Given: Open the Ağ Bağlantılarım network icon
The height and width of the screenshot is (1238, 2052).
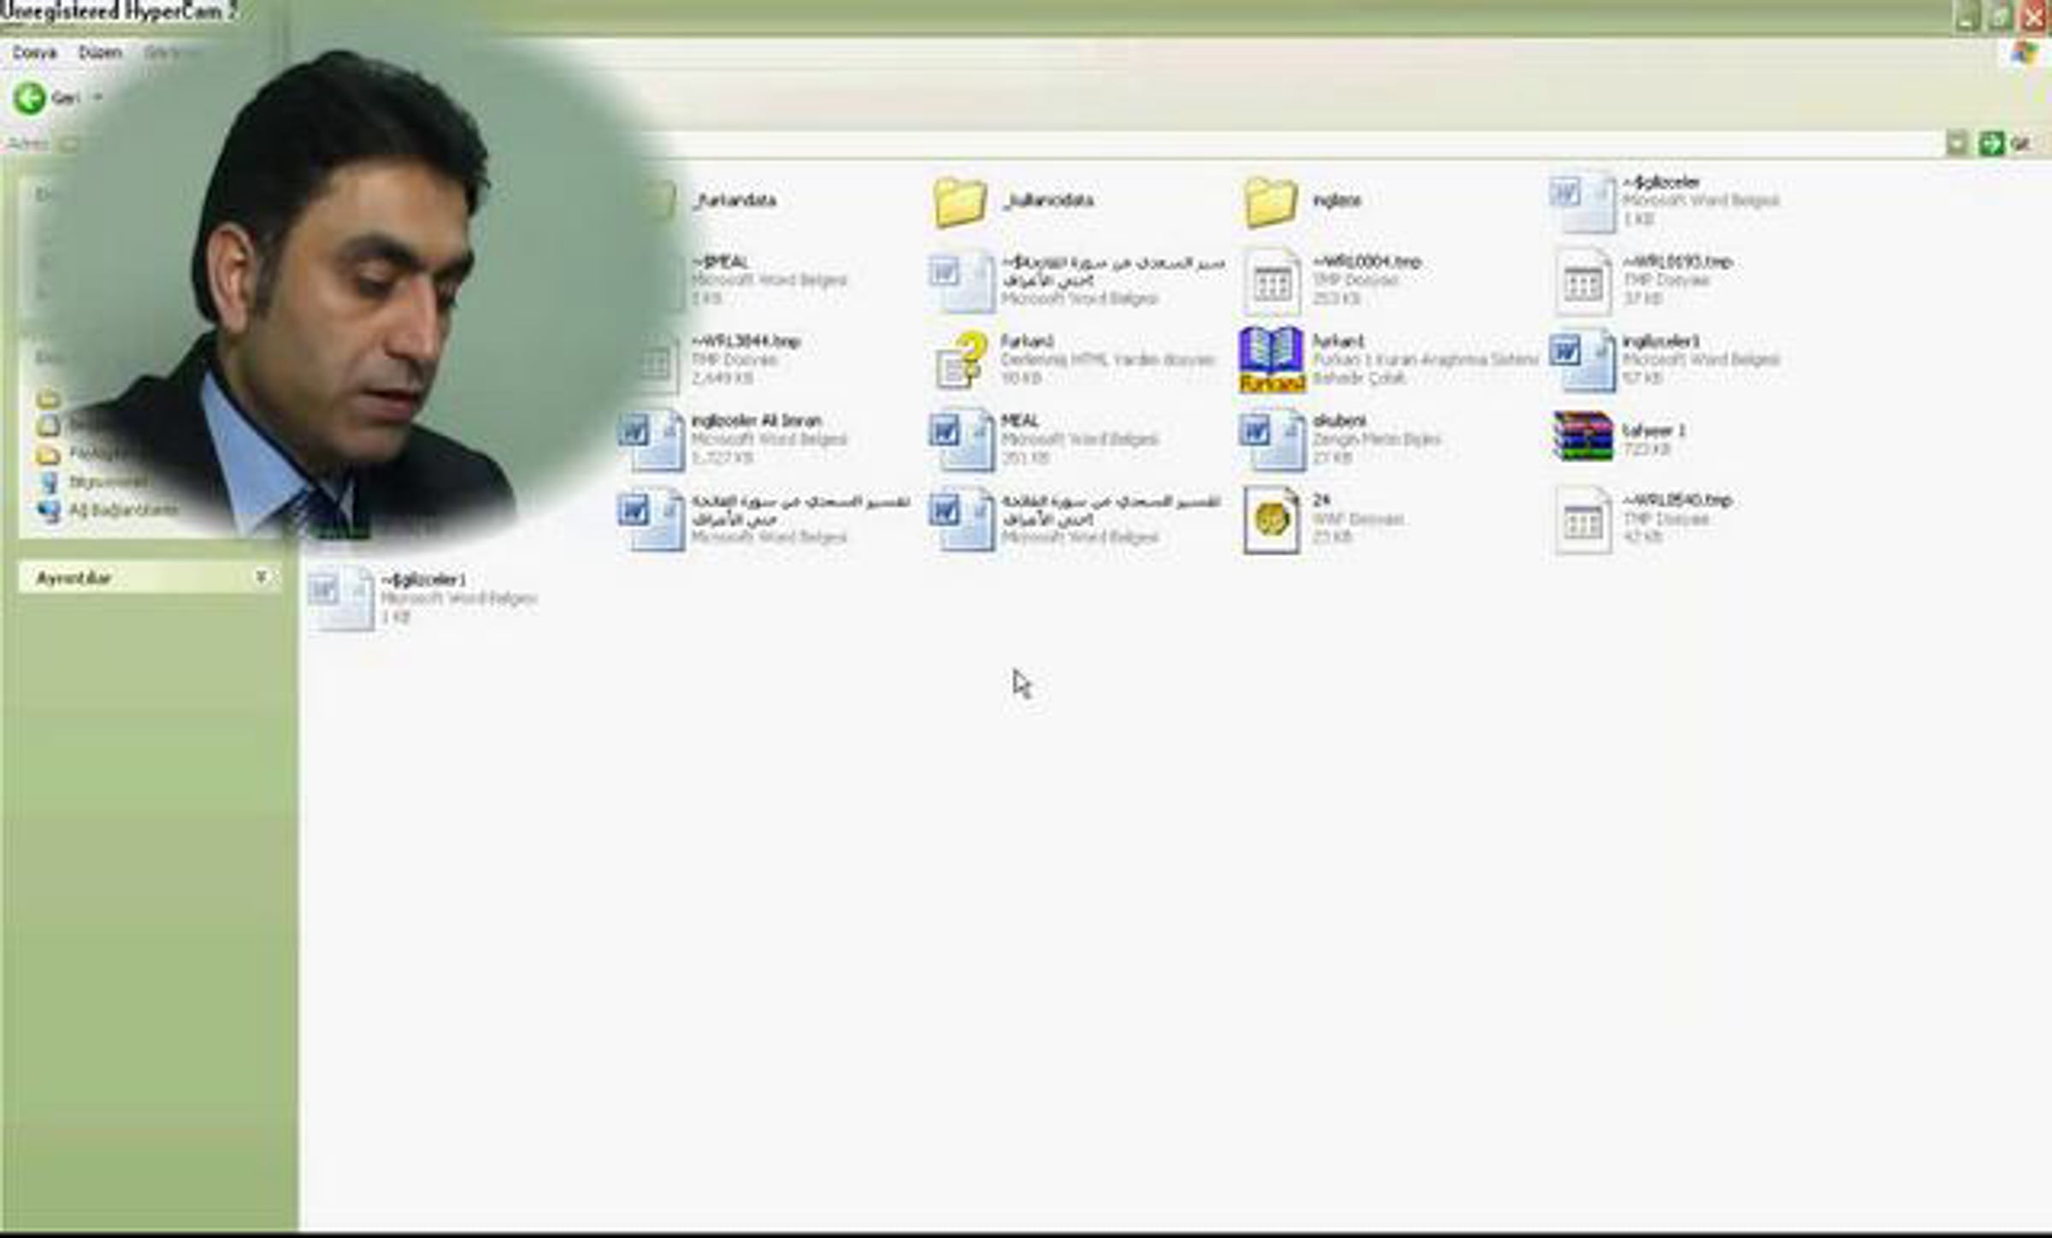Looking at the screenshot, I should (x=49, y=510).
